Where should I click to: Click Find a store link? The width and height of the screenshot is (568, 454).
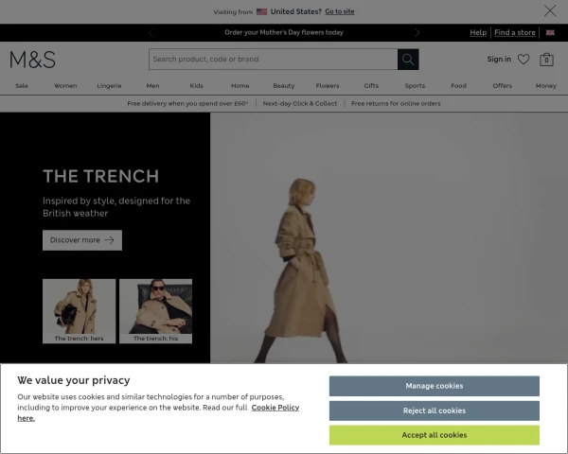[x=515, y=32]
